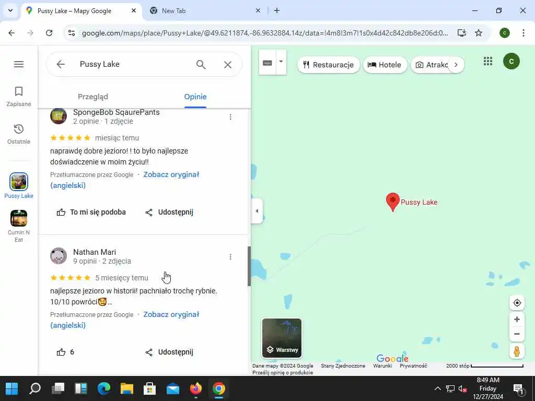Collapse the side panel arrow
This screenshot has height=401, width=535.
[x=257, y=211]
